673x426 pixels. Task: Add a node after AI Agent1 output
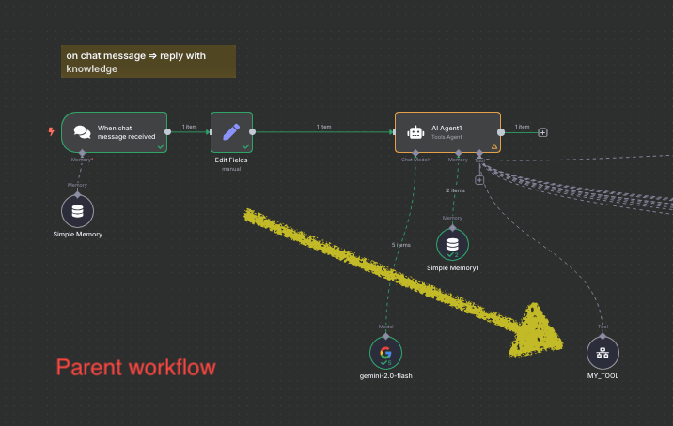tap(542, 132)
